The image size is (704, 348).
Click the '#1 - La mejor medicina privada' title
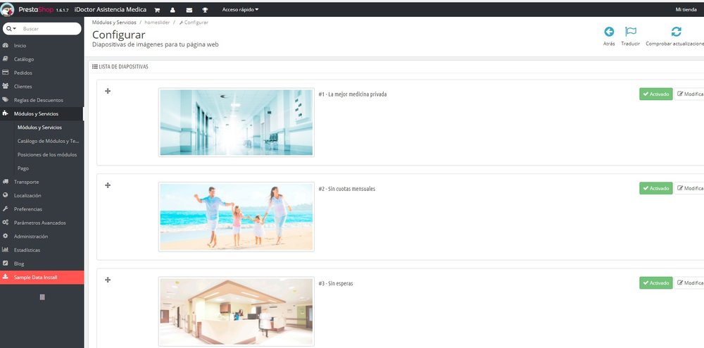(x=353, y=94)
